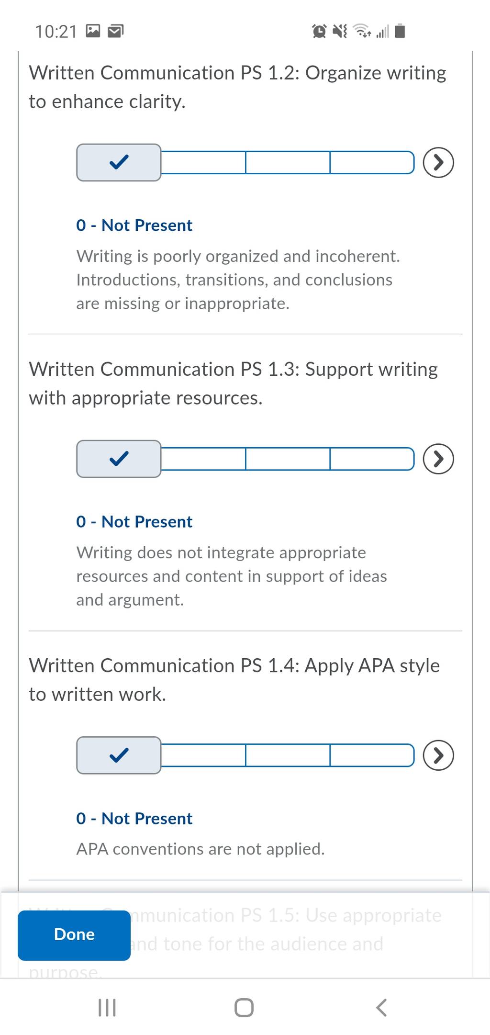Click '0 - Not Present' label under PS 1.4
Viewport: 490px width, 1035px height.
pyautogui.click(x=134, y=819)
